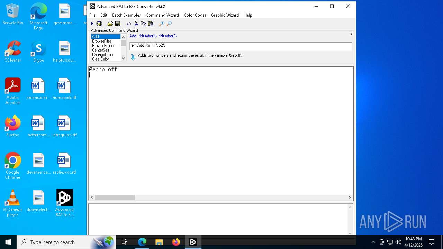
Task: Click editor horizontal scroll left arrow
Action: pyautogui.click(x=92, y=197)
